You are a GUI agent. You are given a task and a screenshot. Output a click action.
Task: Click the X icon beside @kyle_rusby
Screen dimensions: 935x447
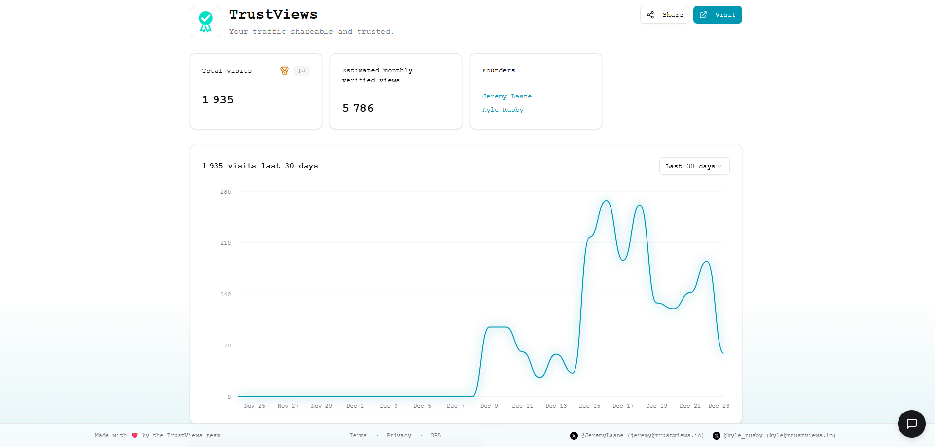point(717,436)
